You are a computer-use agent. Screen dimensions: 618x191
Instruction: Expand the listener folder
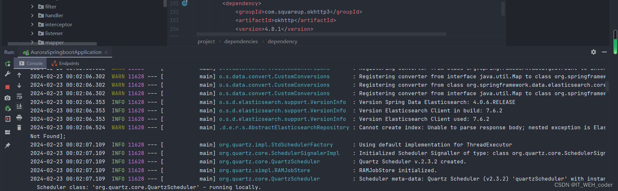coord(32,33)
